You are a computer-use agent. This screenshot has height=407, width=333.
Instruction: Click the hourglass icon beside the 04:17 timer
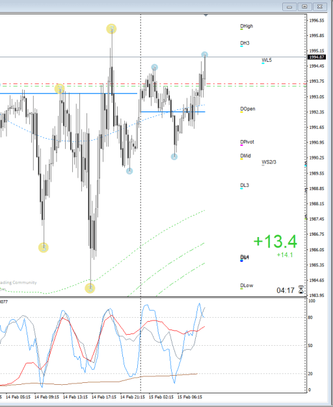coord(301,290)
